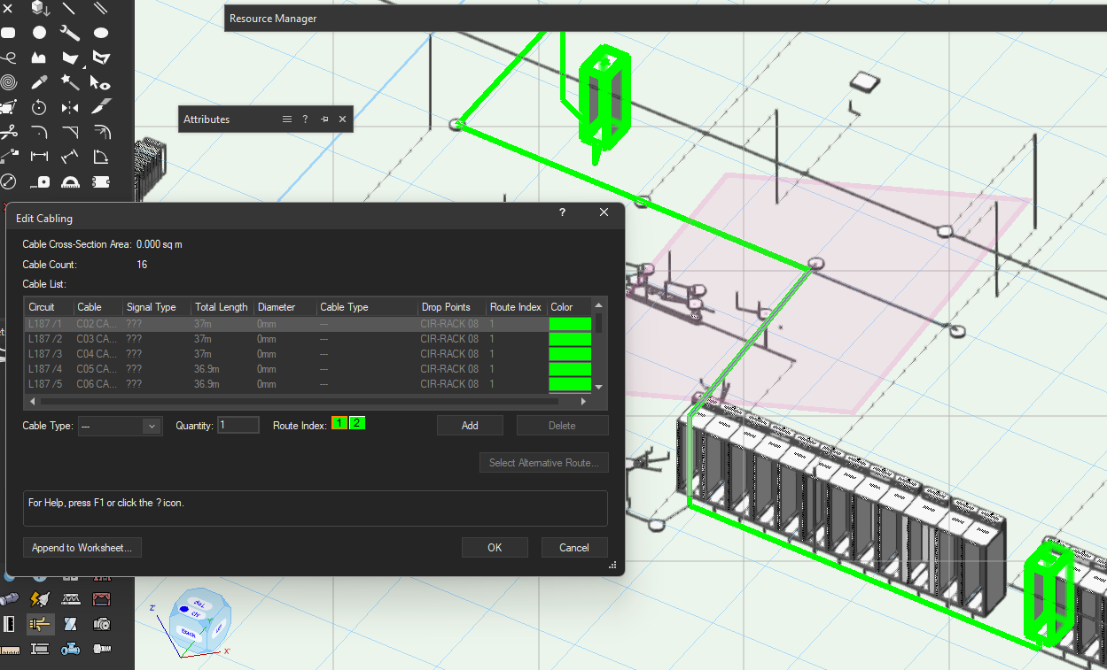Activate the Spiral tool

coord(9,82)
